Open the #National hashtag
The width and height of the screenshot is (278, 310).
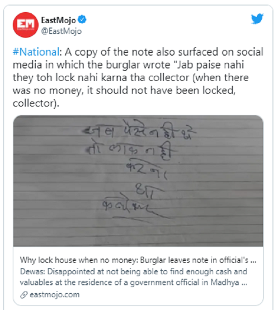pyautogui.click(x=36, y=52)
